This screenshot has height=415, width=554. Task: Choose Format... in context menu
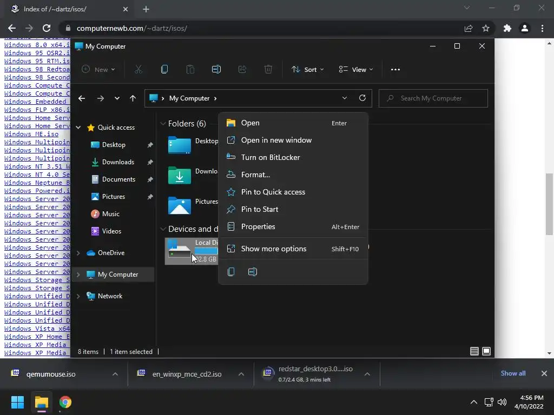pos(293,175)
